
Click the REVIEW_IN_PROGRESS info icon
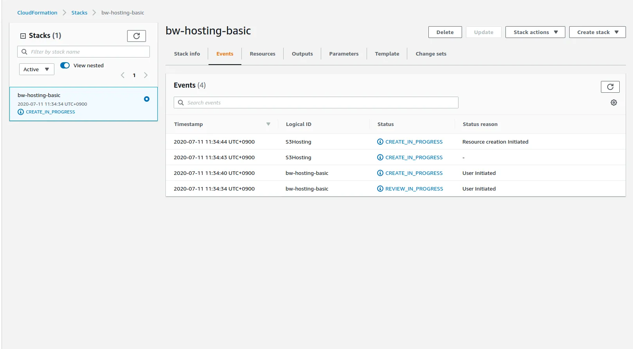point(380,189)
